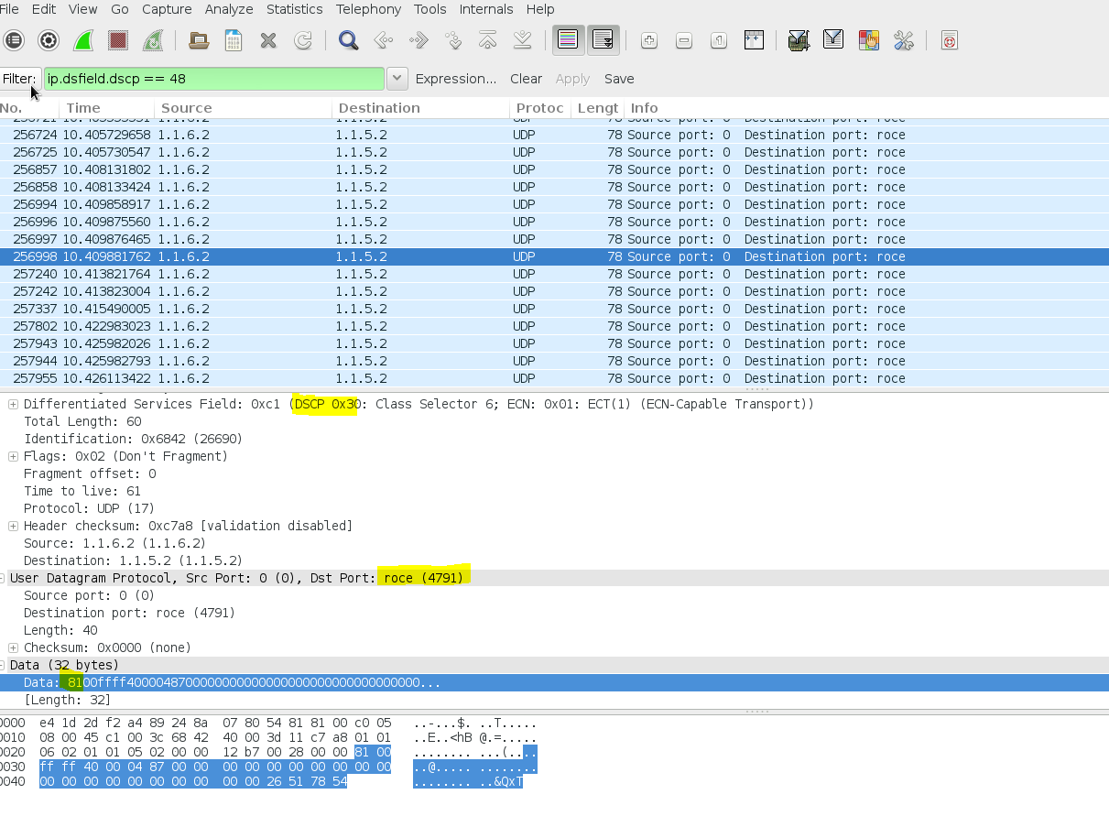Expand the Flags field details

click(x=13, y=456)
